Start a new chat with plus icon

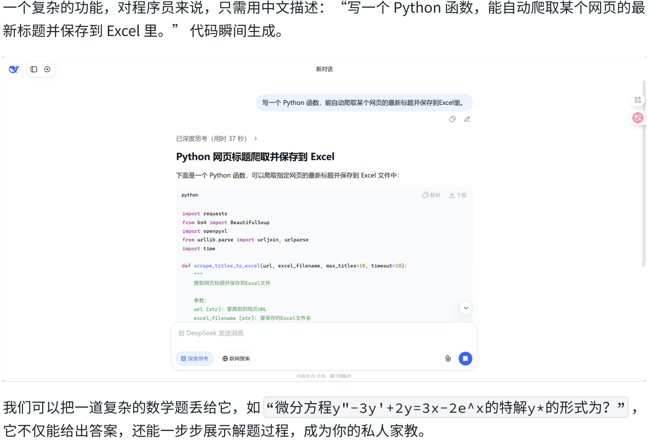tap(47, 69)
